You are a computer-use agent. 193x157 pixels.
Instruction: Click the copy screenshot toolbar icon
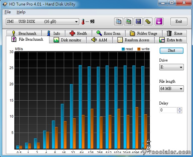click(128, 21)
